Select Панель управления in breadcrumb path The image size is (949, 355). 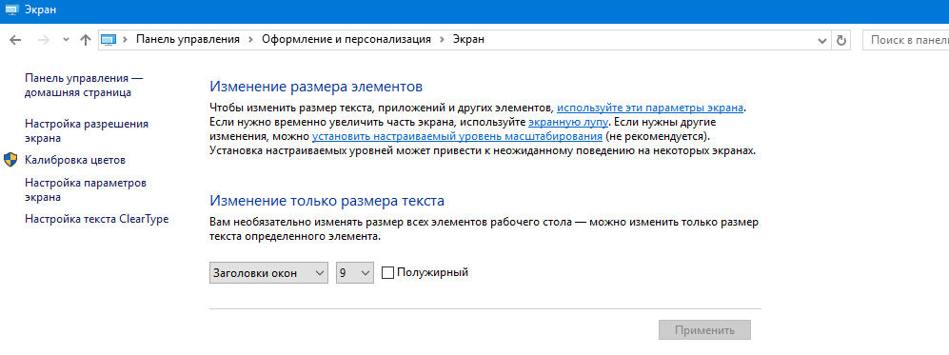pyautogui.click(x=188, y=39)
